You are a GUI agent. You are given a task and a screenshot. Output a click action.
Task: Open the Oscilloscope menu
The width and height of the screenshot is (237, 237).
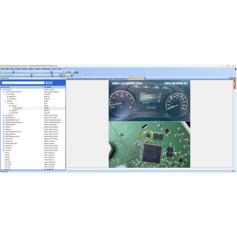[46, 69]
